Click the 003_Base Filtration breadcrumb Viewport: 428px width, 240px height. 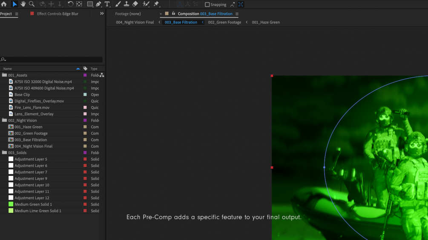click(181, 23)
